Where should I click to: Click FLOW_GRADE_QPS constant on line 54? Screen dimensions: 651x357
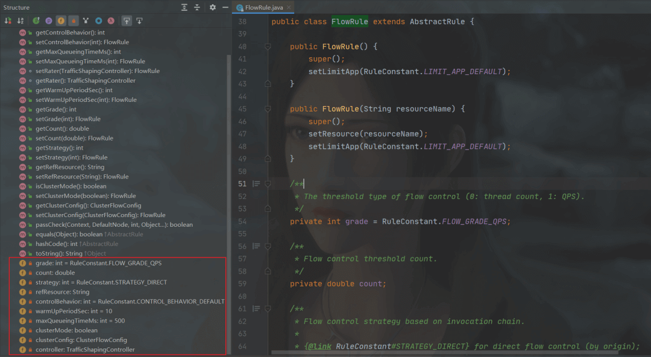pos(474,221)
